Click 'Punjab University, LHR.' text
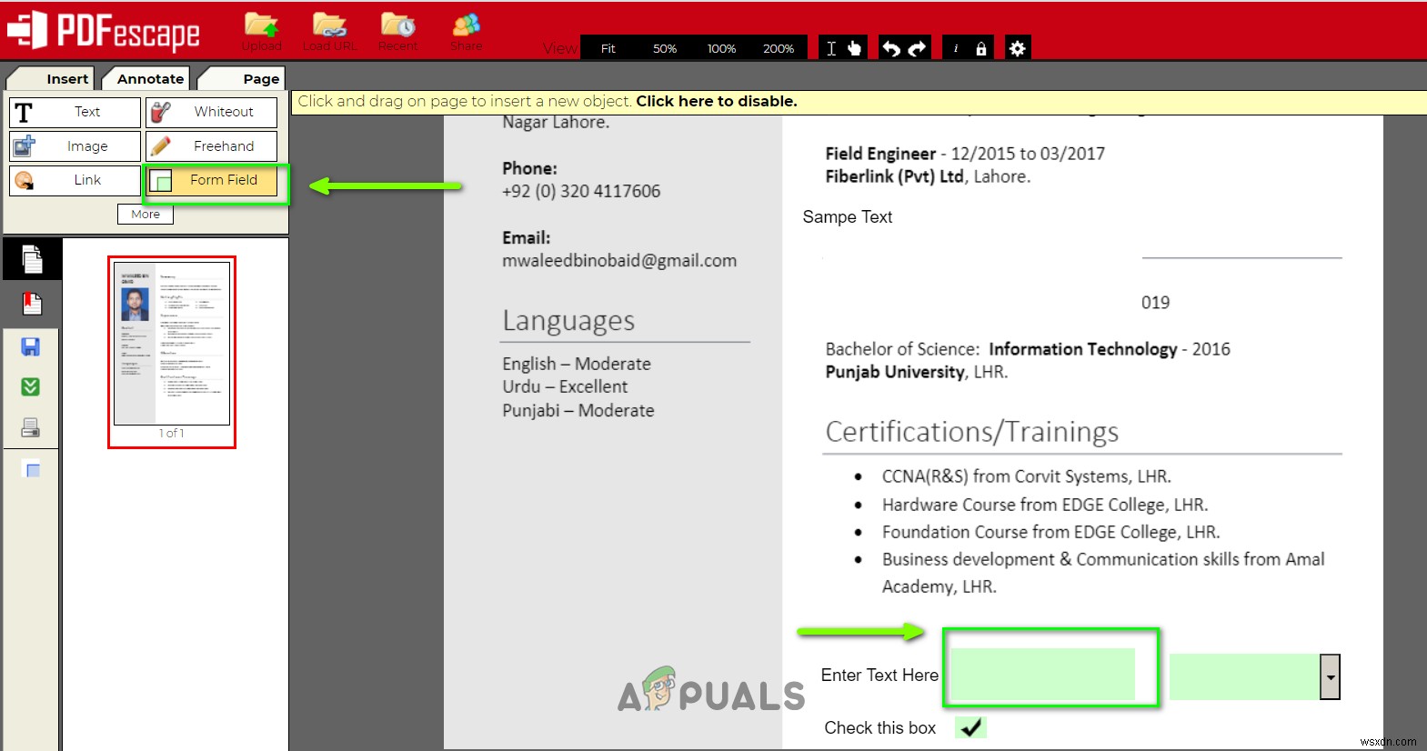Viewport: 1427px width, 751px height. point(917,372)
